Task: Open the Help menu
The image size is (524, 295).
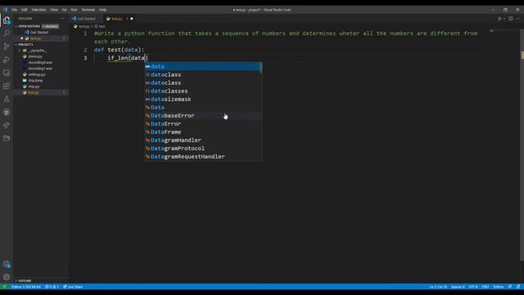Action: 102,10
